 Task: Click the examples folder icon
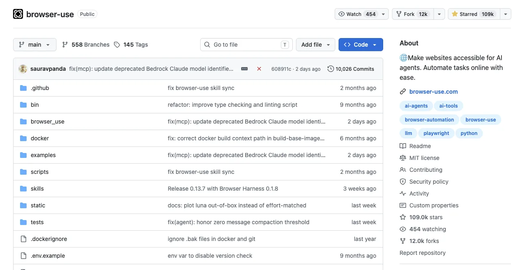point(23,155)
